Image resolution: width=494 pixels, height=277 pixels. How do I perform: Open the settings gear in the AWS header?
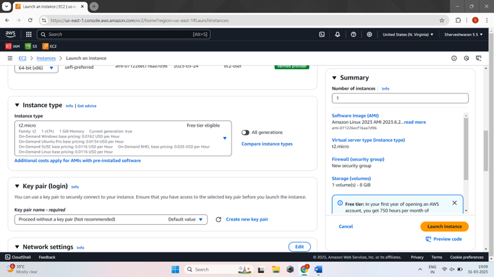369,34
